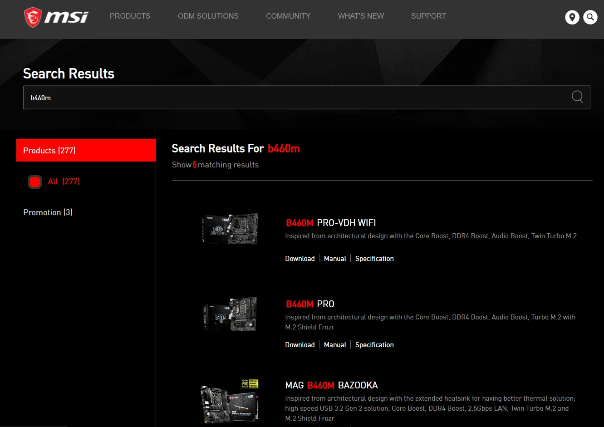Open the MAG B460M BAZOOKA product title

(331, 385)
